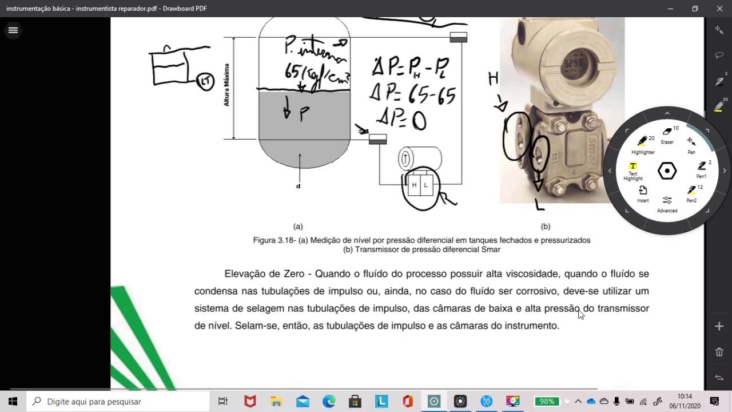Open Wi-Fi network tray icon

click(x=643, y=401)
